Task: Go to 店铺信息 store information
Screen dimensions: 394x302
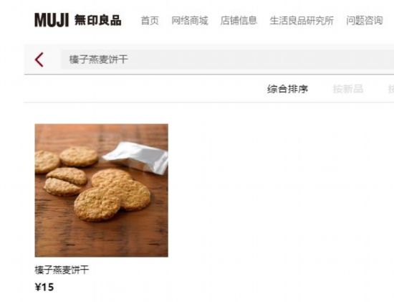Action: tap(239, 20)
